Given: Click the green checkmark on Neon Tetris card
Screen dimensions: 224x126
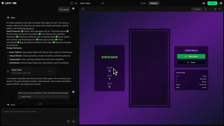Looking at the screenshot, I should tap(49, 71).
